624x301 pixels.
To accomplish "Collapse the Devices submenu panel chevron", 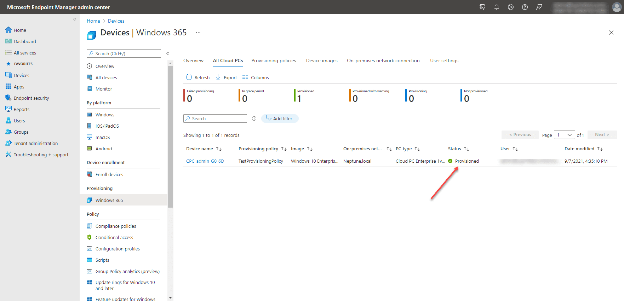I will (168, 53).
